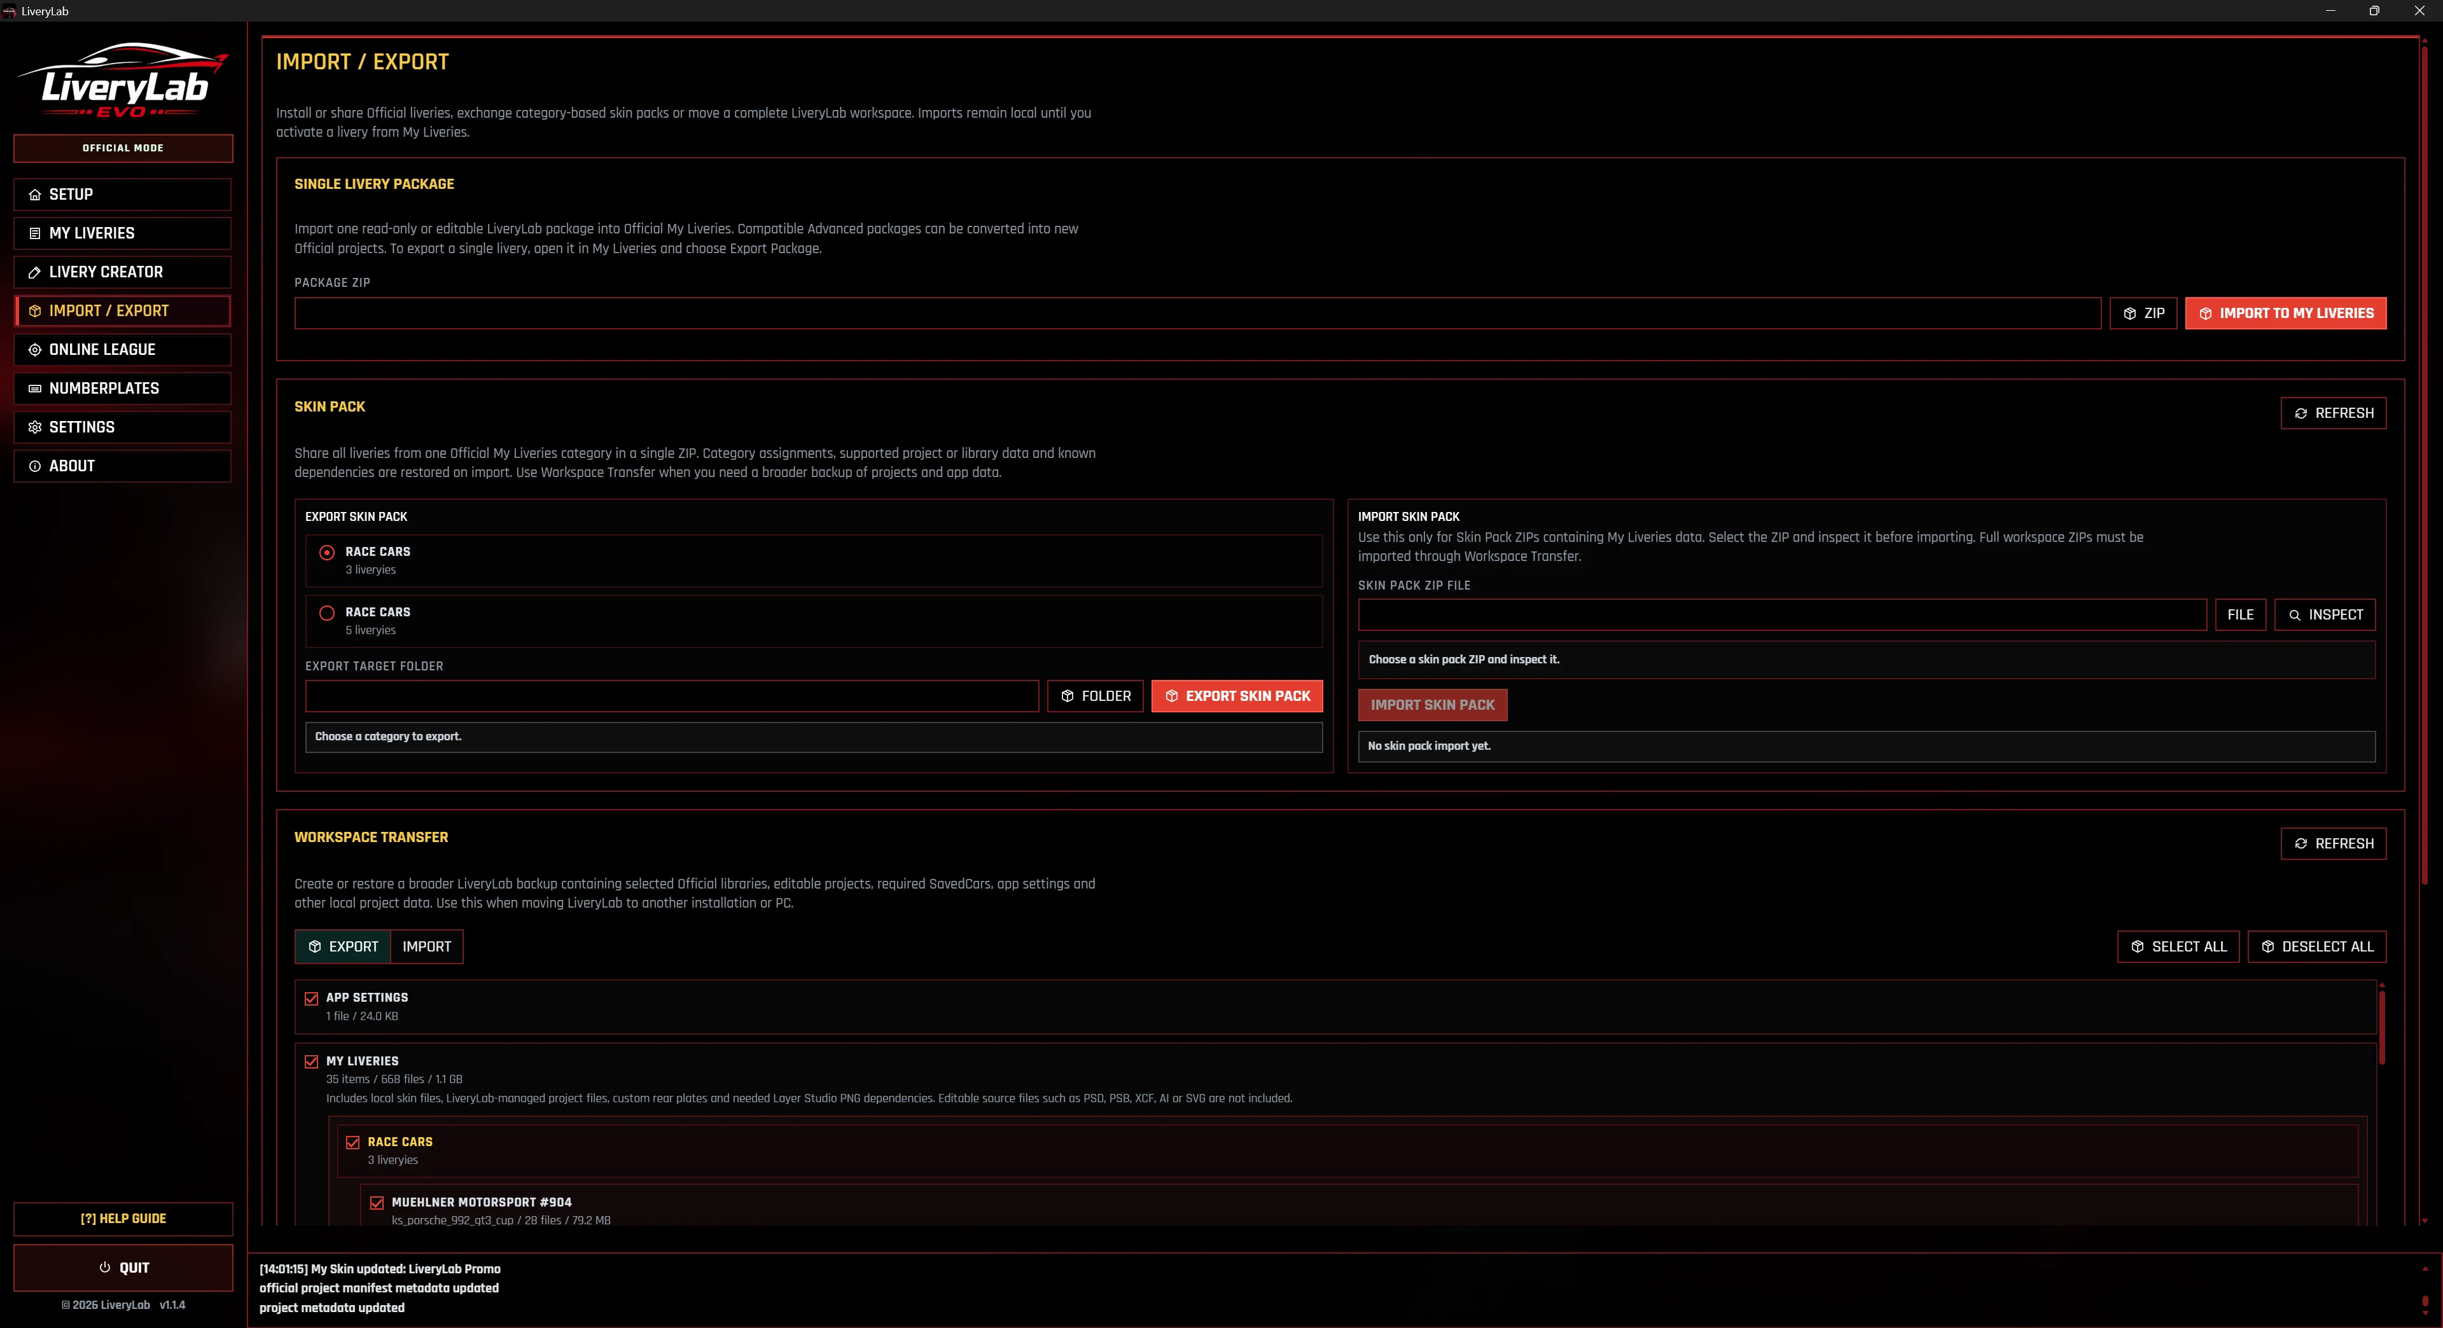Browse with the FILE button
The width and height of the screenshot is (2443, 1328).
click(x=2240, y=615)
